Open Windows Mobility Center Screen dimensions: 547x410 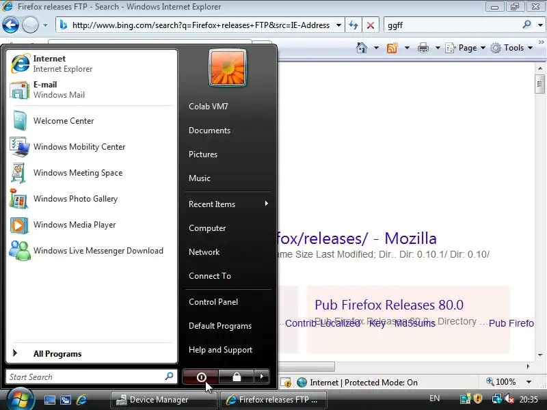point(92,147)
